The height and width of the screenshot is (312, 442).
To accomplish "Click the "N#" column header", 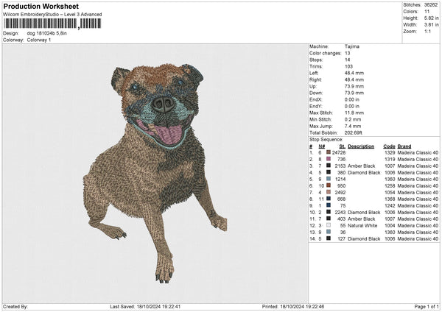I will pos(322,146).
